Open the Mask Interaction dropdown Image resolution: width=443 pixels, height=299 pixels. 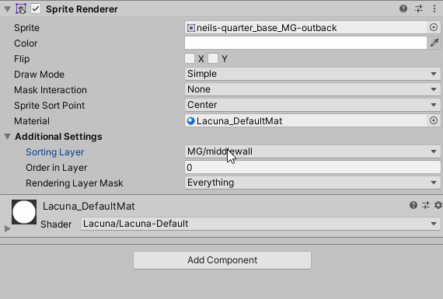tap(312, 89)
